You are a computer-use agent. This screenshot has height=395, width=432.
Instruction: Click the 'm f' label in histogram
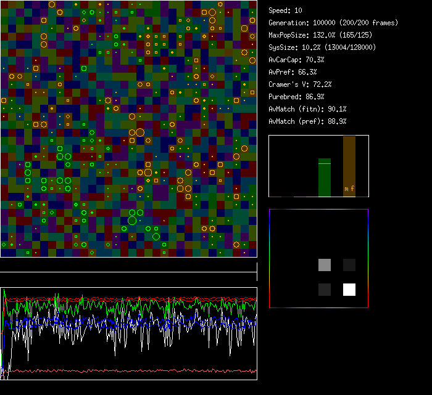[x=349, y=189]
